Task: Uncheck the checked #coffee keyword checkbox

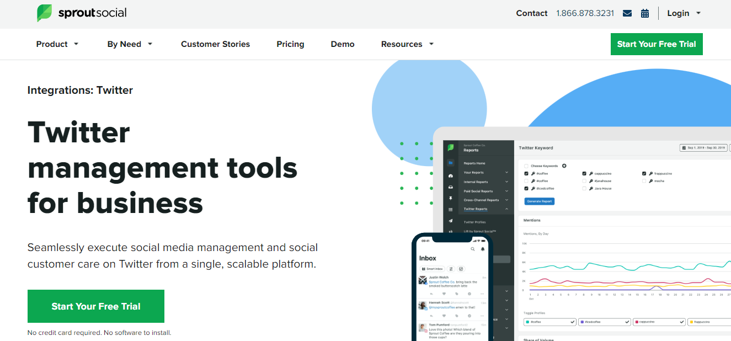Action: tap(526, 173)
